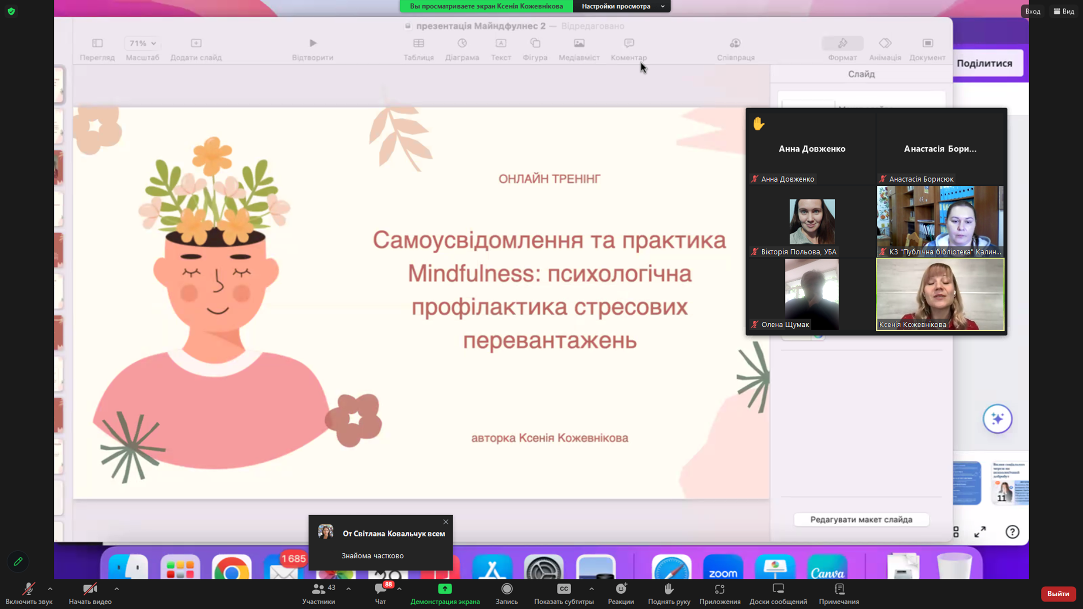Add a comment with Коментар
This screenshot has height=609, width=1083.
629,49
